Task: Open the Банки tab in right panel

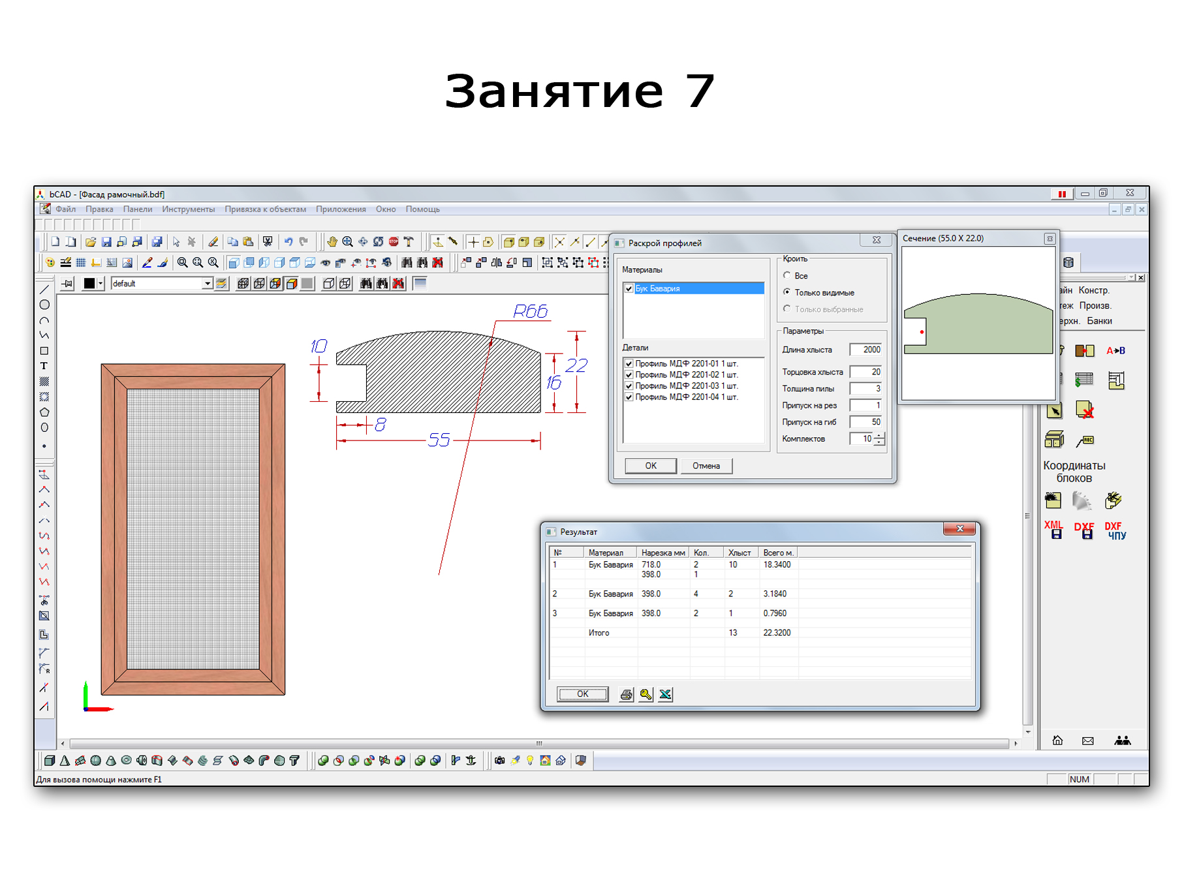Action: click(1100, 321)
